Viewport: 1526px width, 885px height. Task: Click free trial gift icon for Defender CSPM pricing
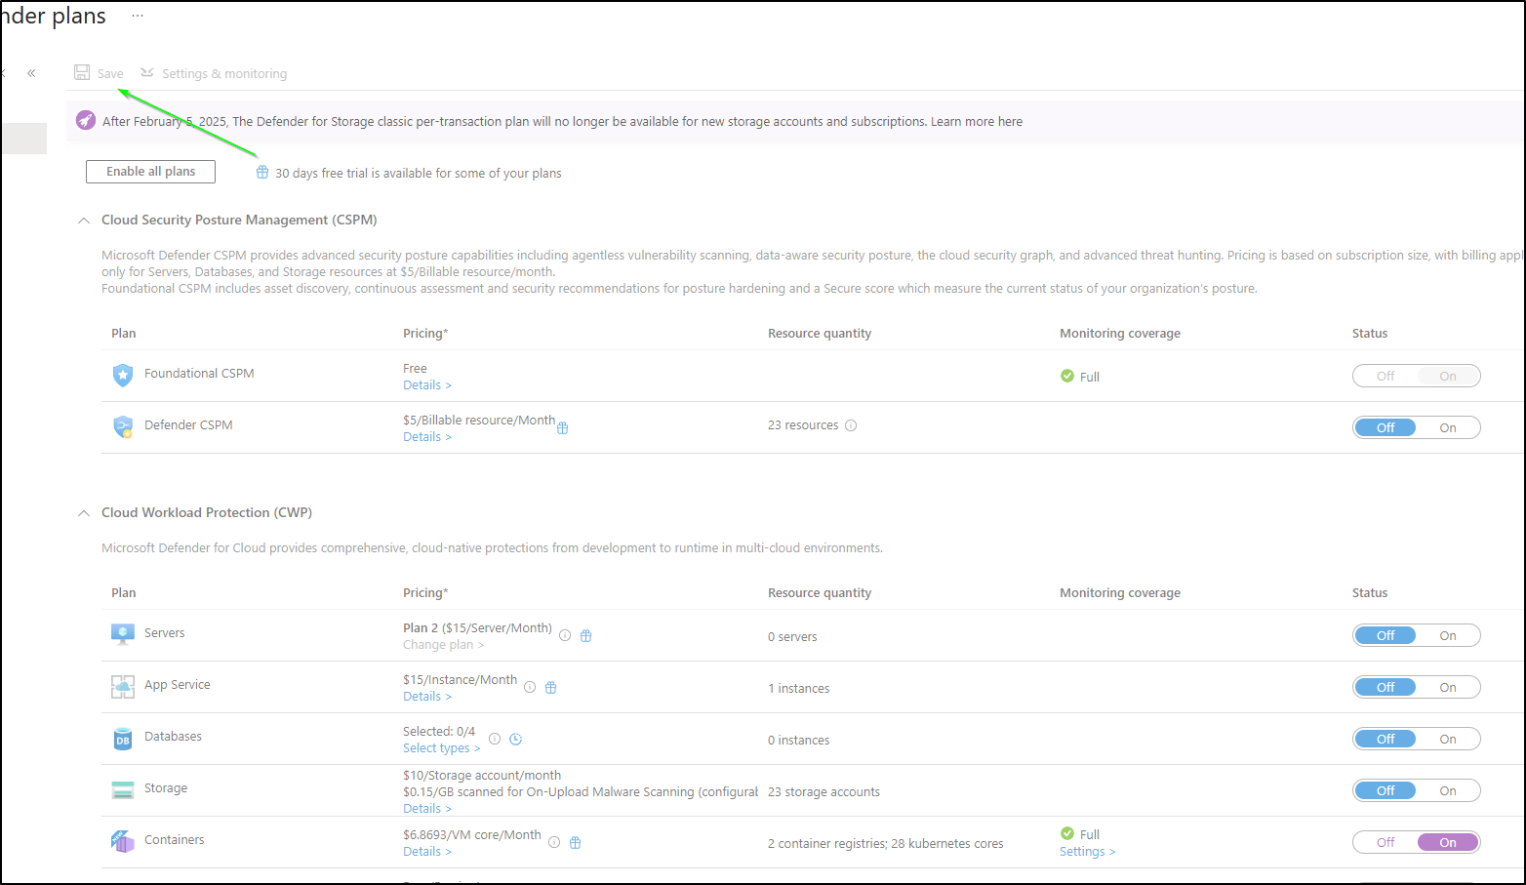[x=563, y=427]
